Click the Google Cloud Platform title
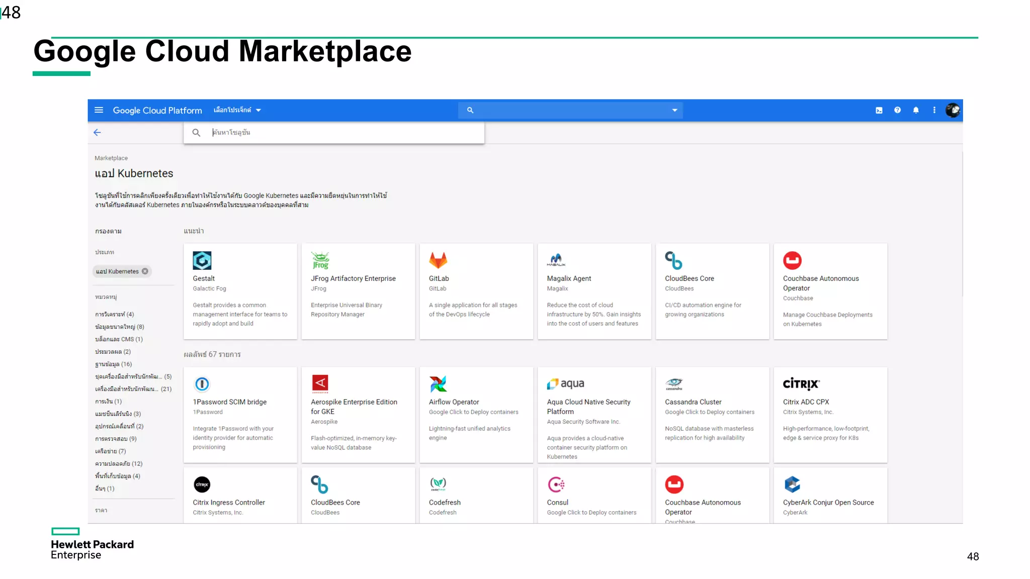This screenshot has width=1030, height=579. [157, 110]
